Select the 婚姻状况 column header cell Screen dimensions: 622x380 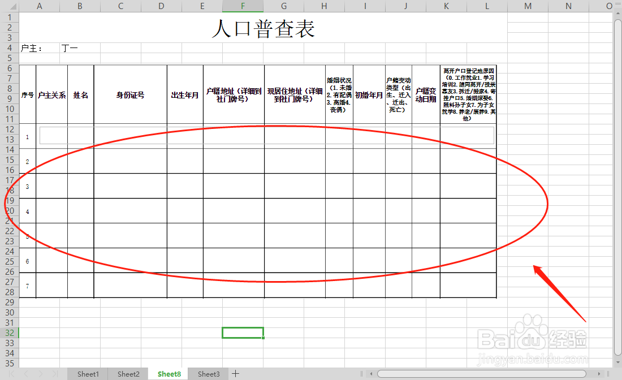339,95
